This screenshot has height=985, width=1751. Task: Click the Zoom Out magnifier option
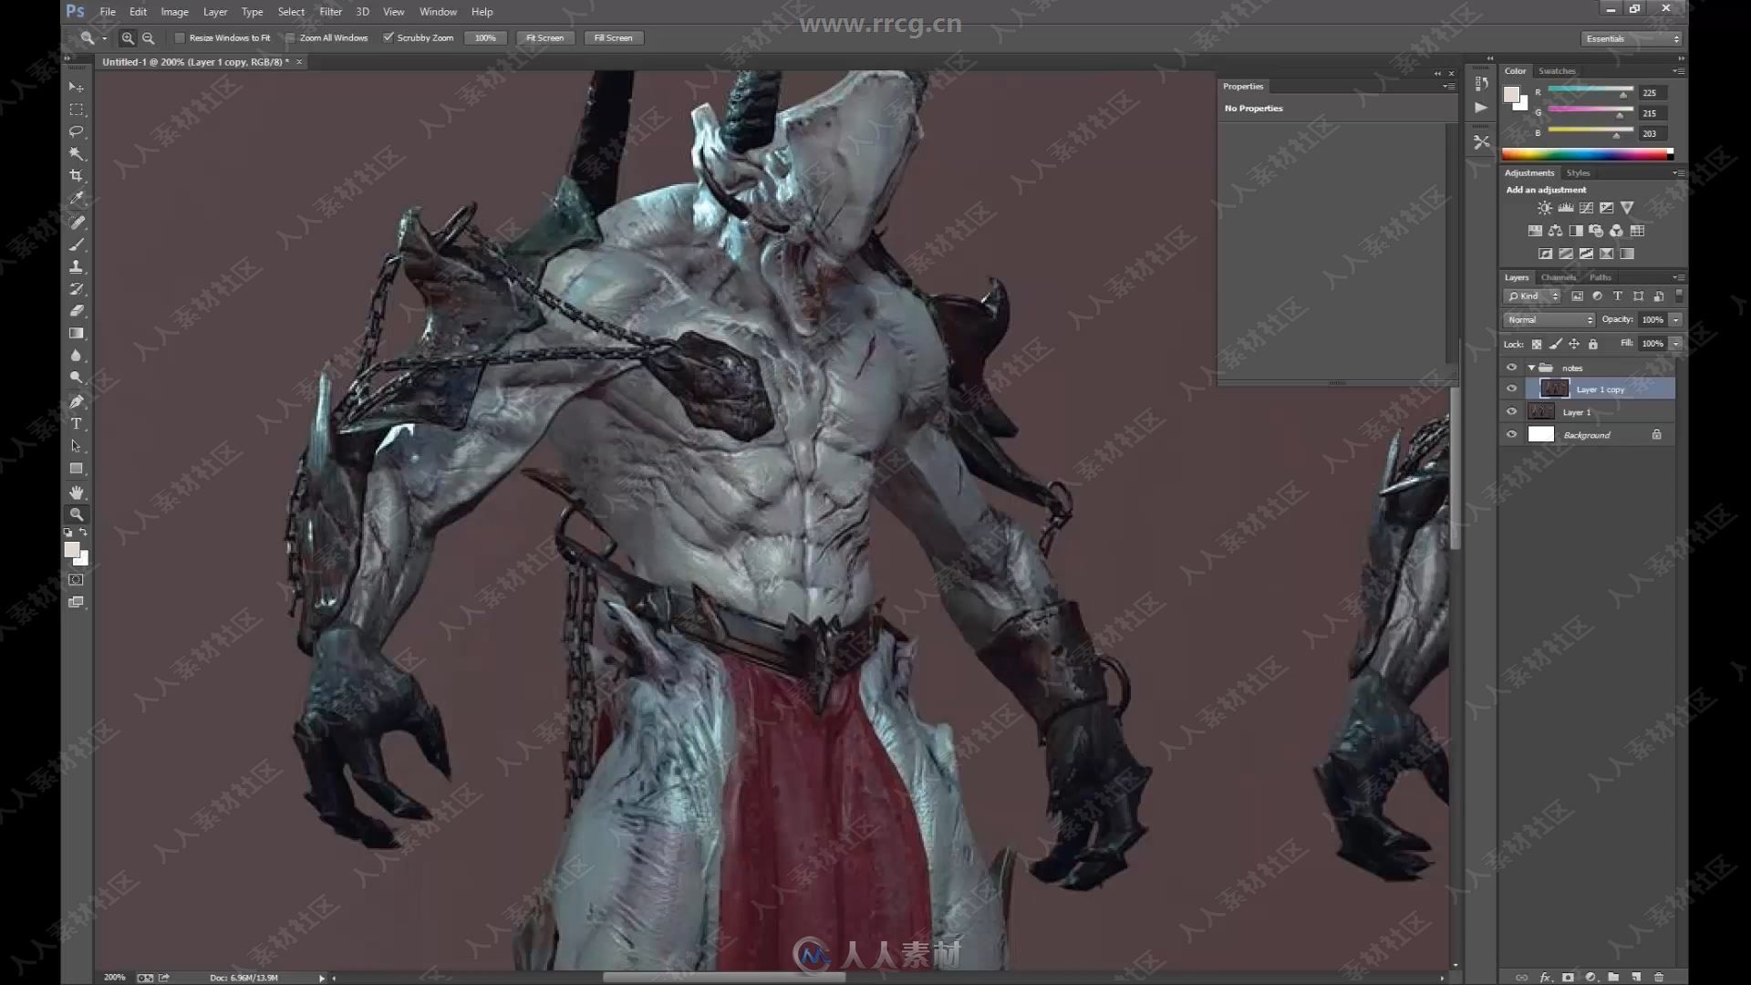149,38
